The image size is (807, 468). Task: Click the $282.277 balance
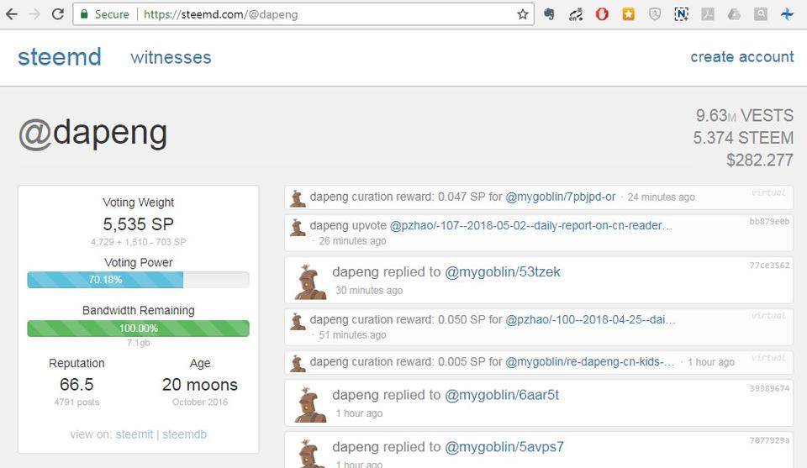click(760, 160)
